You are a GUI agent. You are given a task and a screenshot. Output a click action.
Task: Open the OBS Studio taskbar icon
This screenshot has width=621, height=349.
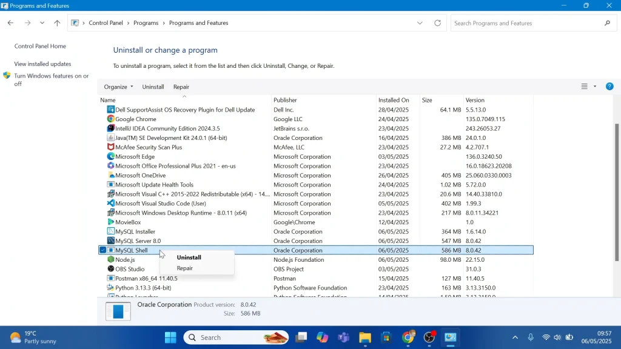pyautogui.click(x=429, y=337)
